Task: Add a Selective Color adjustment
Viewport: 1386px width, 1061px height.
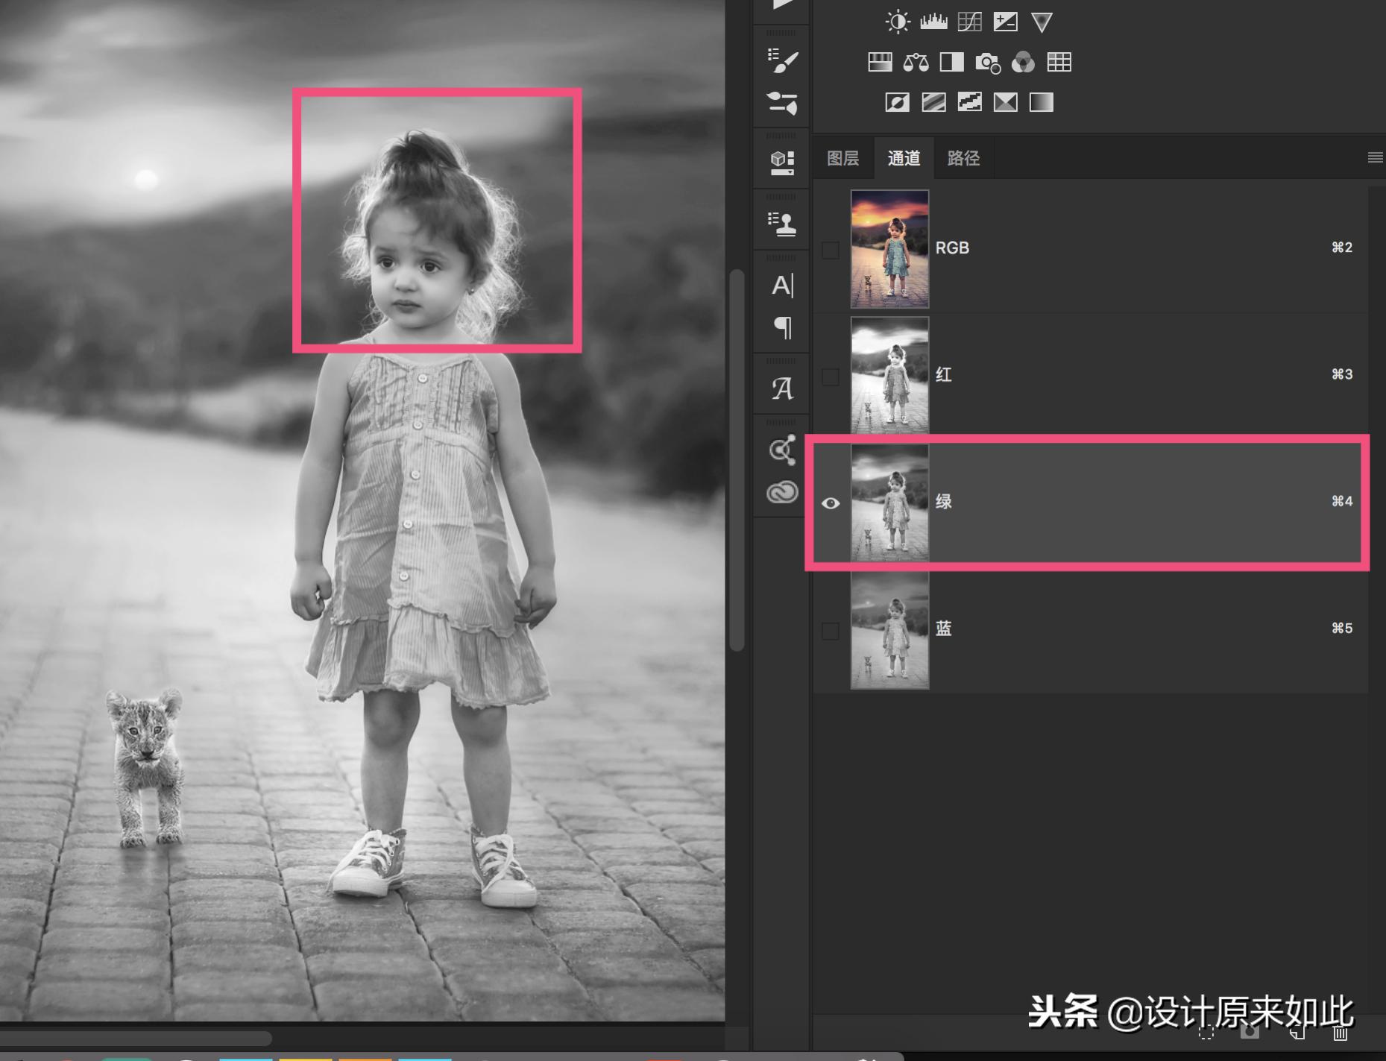Action: click(1005, 102)
